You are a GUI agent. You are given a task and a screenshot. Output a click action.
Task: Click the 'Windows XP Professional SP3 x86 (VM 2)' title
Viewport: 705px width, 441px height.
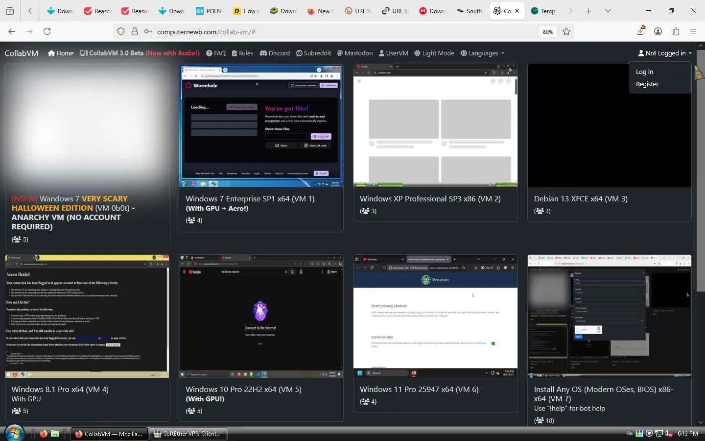[x=430, y=198]
